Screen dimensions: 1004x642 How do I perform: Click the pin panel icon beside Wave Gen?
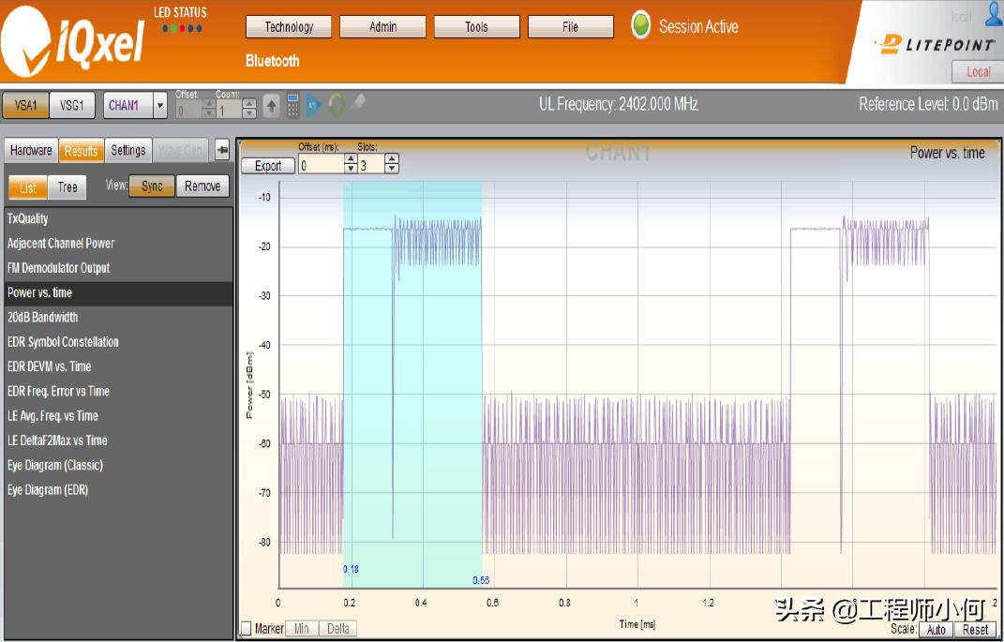(x=222, y=150)
